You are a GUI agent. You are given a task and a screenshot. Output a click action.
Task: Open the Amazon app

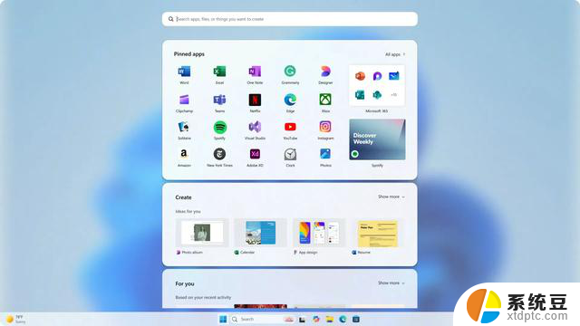184,154
